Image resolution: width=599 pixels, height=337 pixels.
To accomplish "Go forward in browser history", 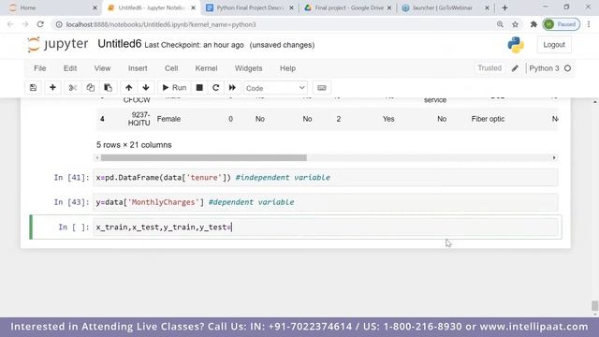I will (x=25, y=24).
